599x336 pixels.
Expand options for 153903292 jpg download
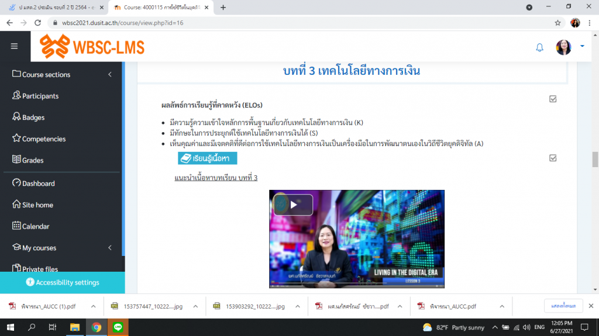coord(298,306)
